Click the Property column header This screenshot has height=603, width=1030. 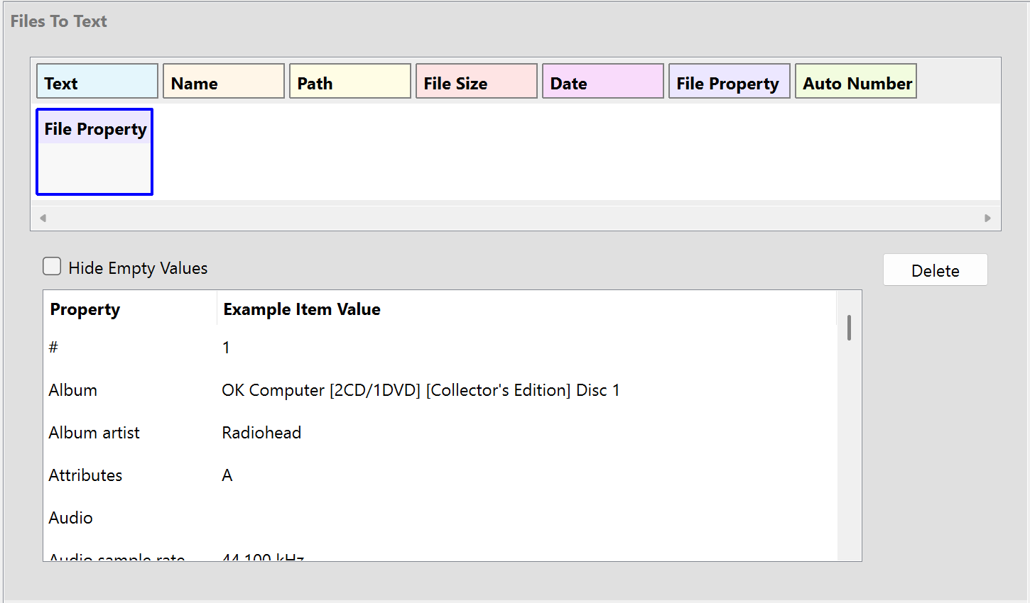tap(85, 309)
